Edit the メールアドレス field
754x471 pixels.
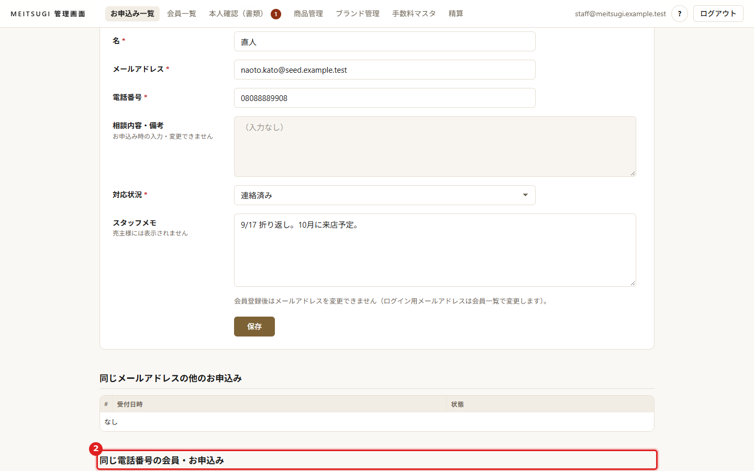(385, 70)
